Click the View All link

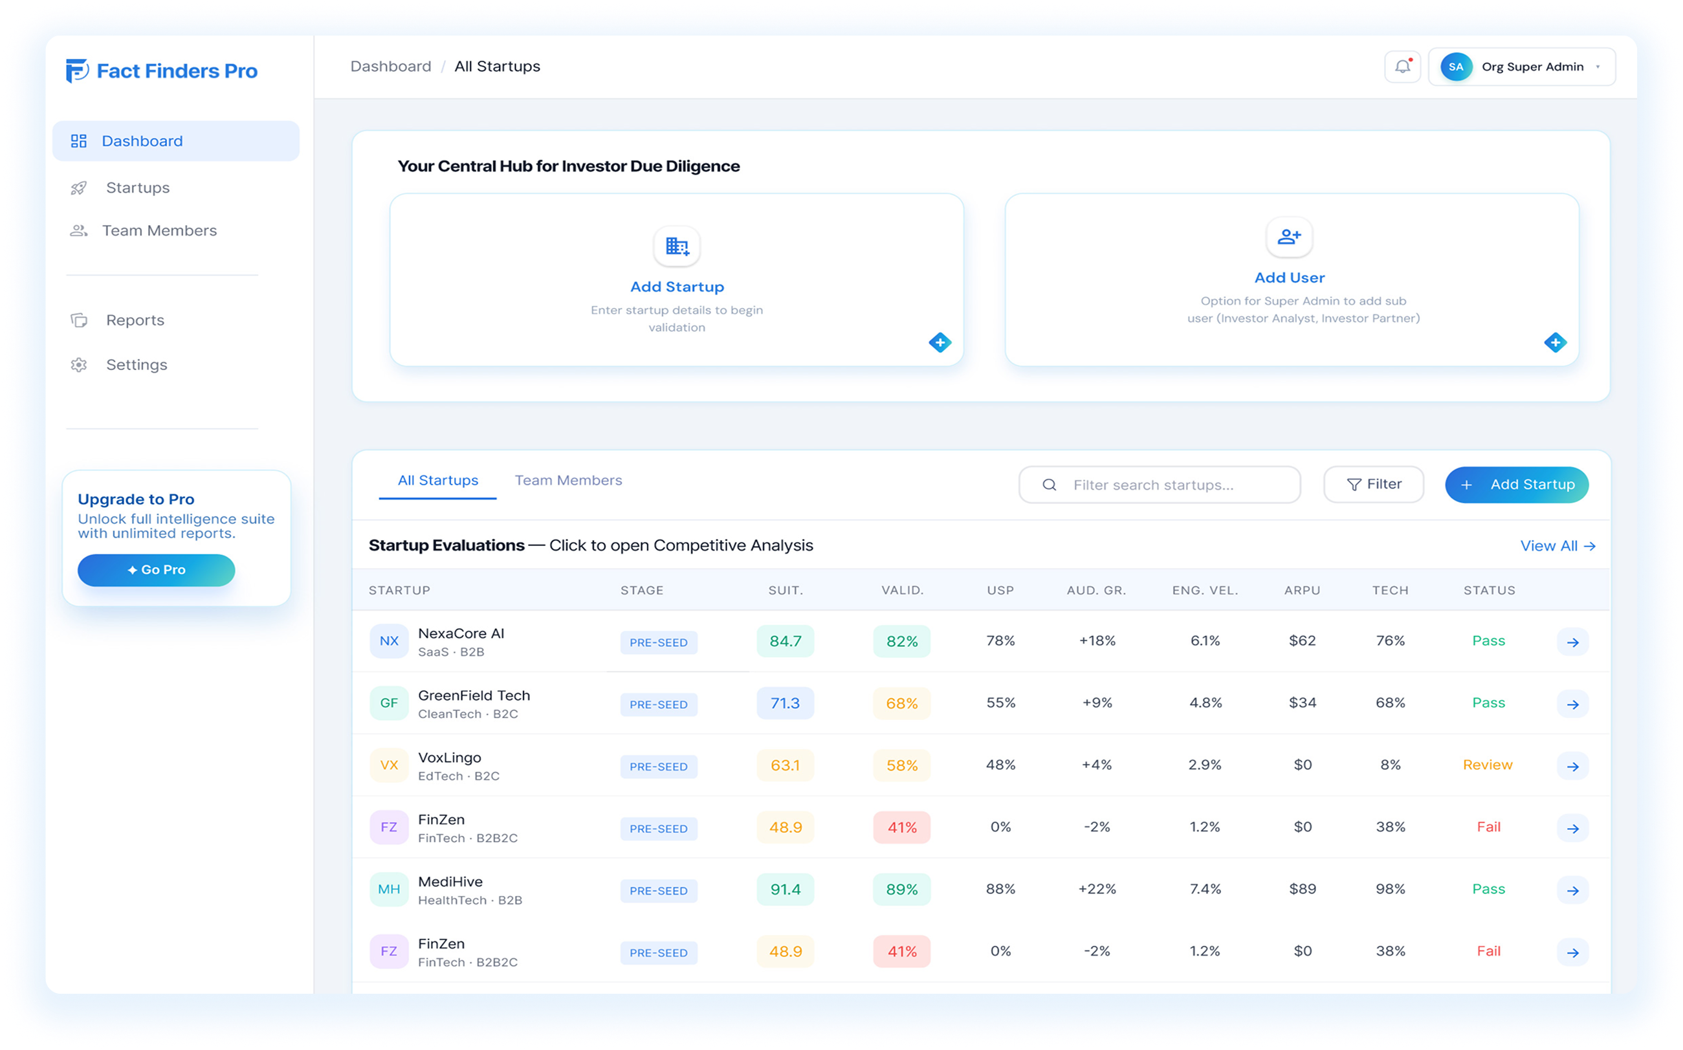point(1557,546)
